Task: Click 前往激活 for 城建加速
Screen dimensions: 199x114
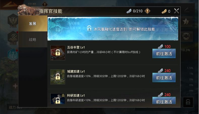Action: tap(164, 78)
